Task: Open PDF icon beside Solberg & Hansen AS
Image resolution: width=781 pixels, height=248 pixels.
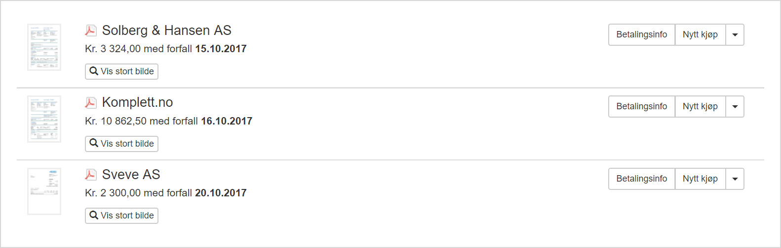Action: (x=90, y=31)
